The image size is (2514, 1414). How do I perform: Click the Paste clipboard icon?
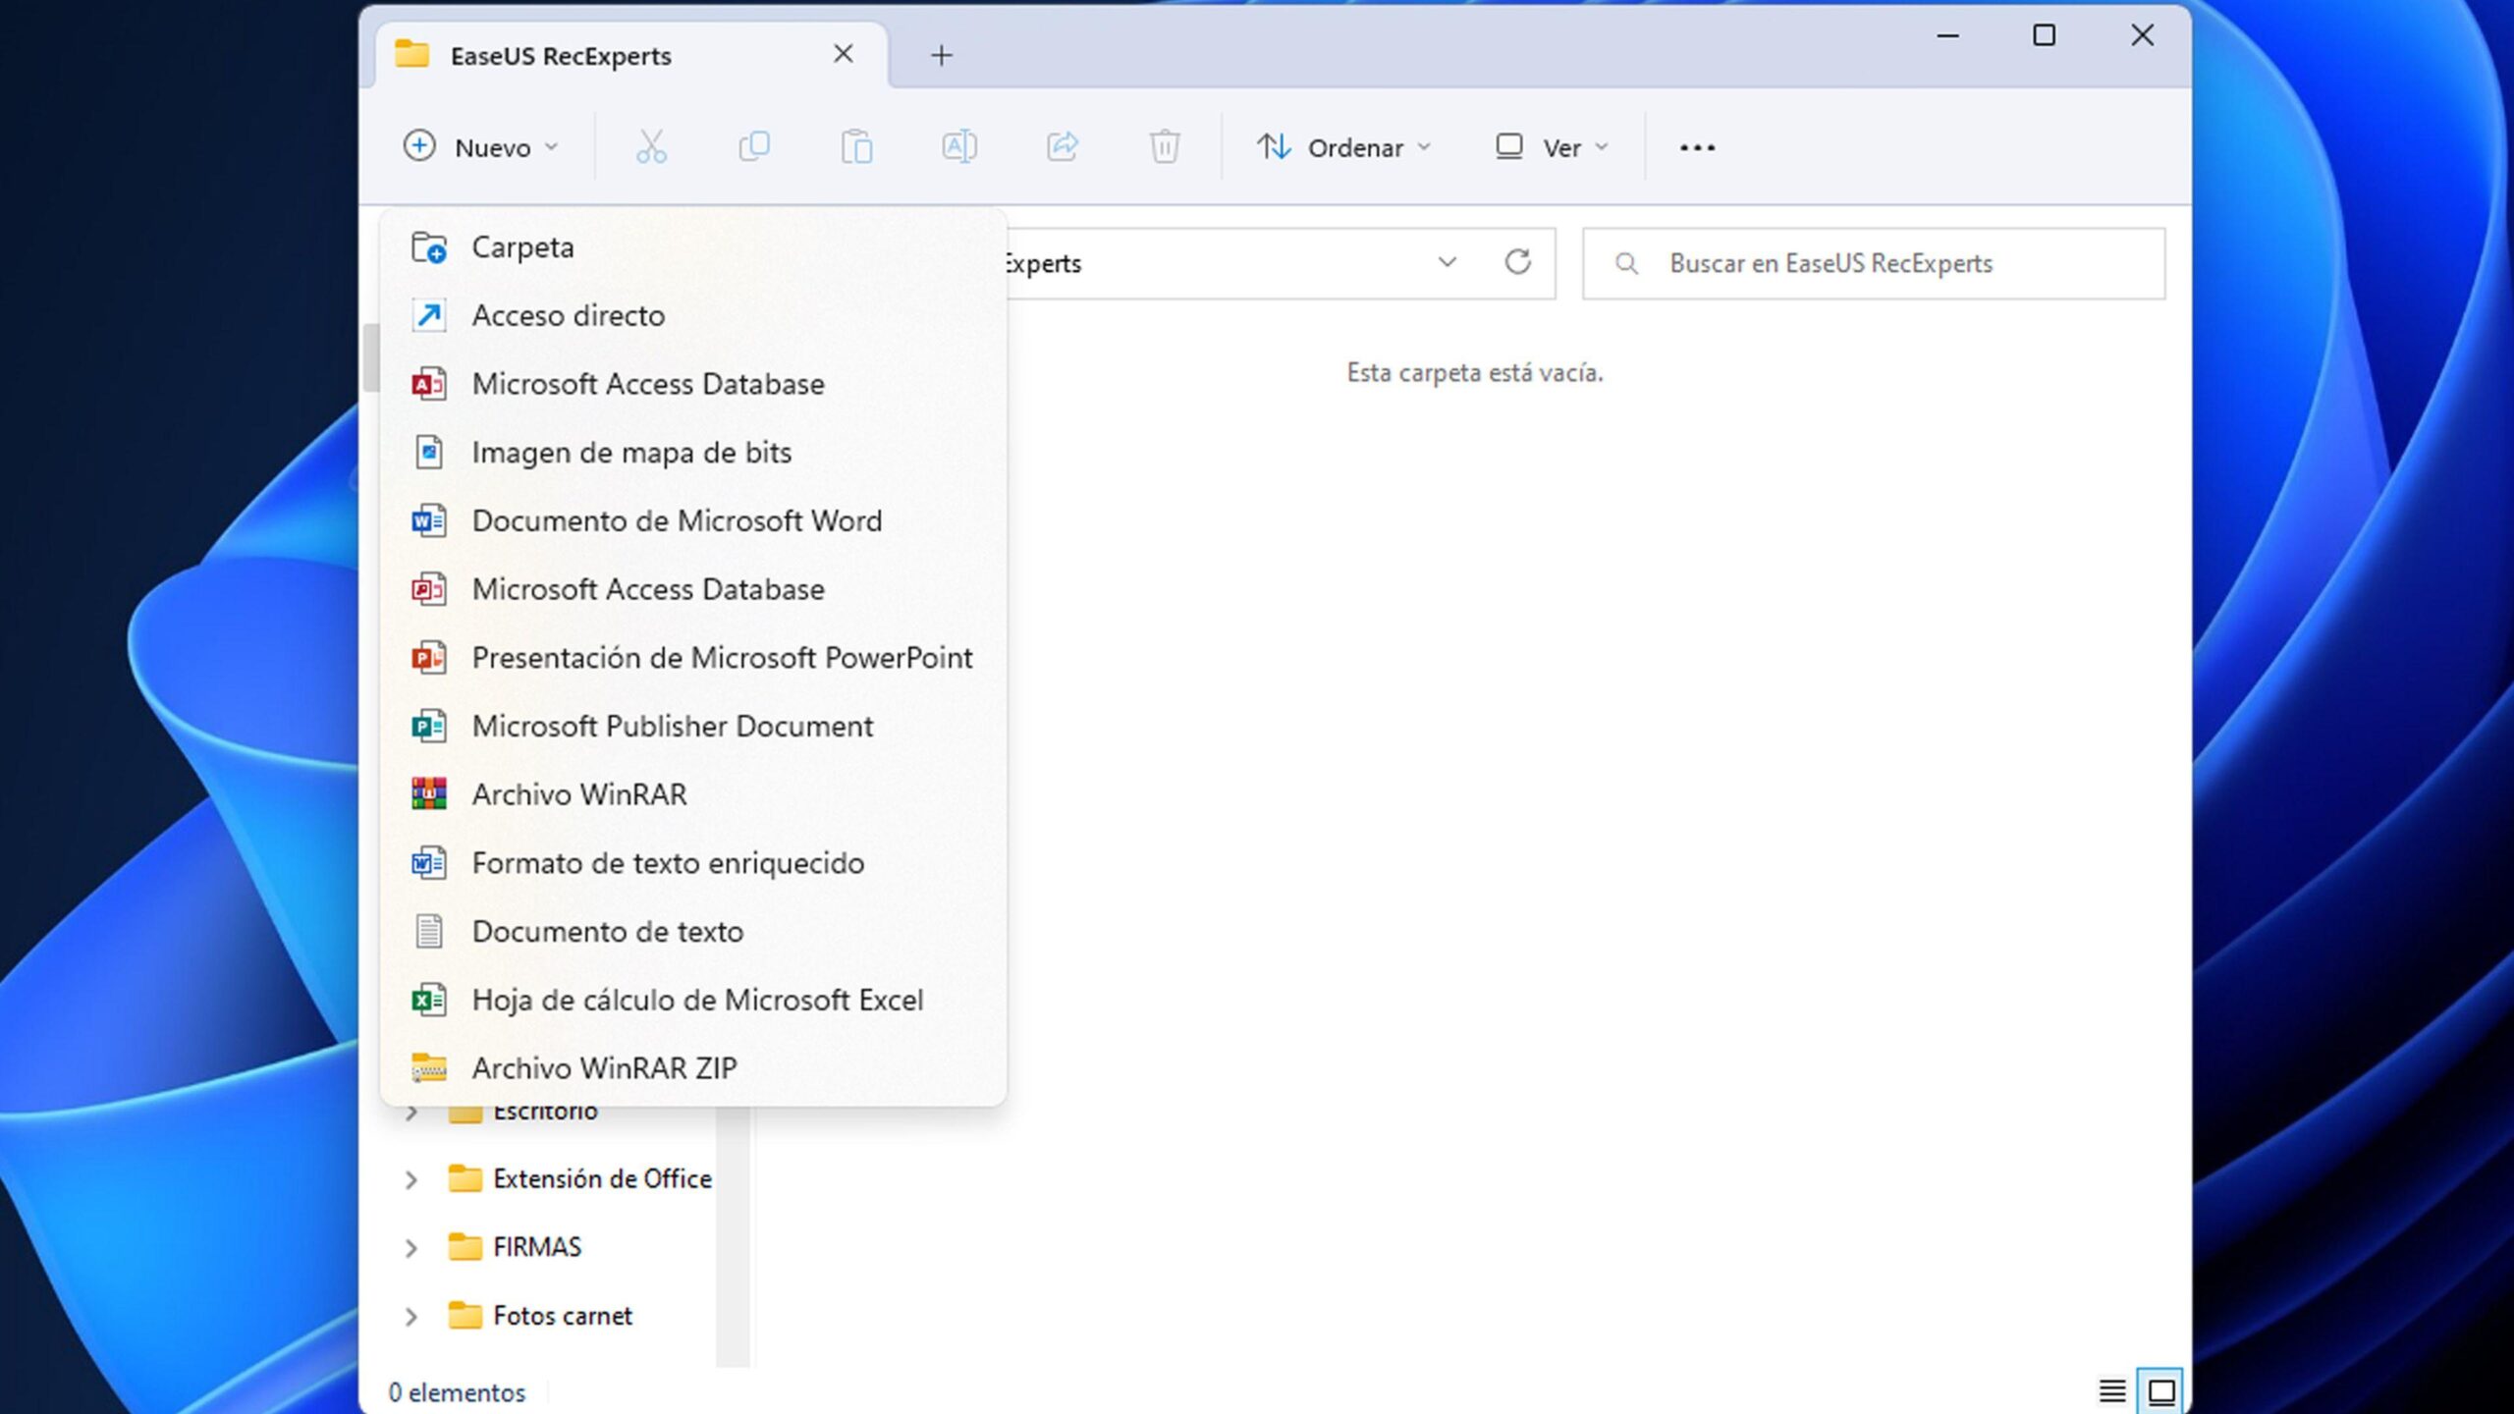[x=856, y=147]
